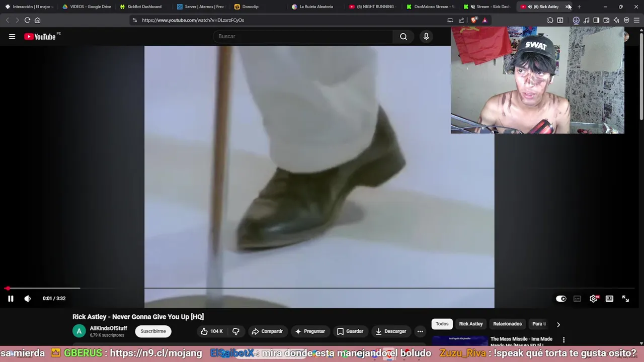Switch to theater mode view
This screenshot has height=362, width=644.
pyautogui.click(x=609, y=299)
